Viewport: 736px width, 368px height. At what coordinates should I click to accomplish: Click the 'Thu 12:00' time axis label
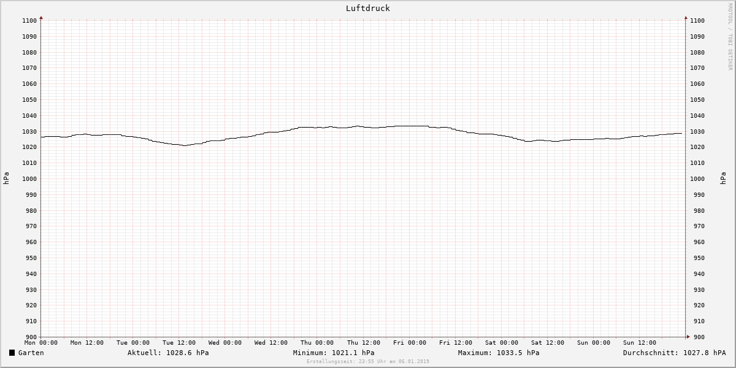(x=364, y=343)
